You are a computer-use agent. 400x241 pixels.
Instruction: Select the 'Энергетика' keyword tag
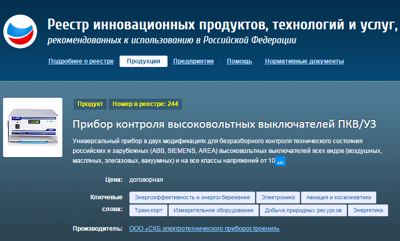click(368, 210)
